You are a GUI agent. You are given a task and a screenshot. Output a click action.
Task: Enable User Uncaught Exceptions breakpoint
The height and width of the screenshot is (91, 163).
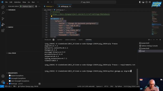[10, 81]
